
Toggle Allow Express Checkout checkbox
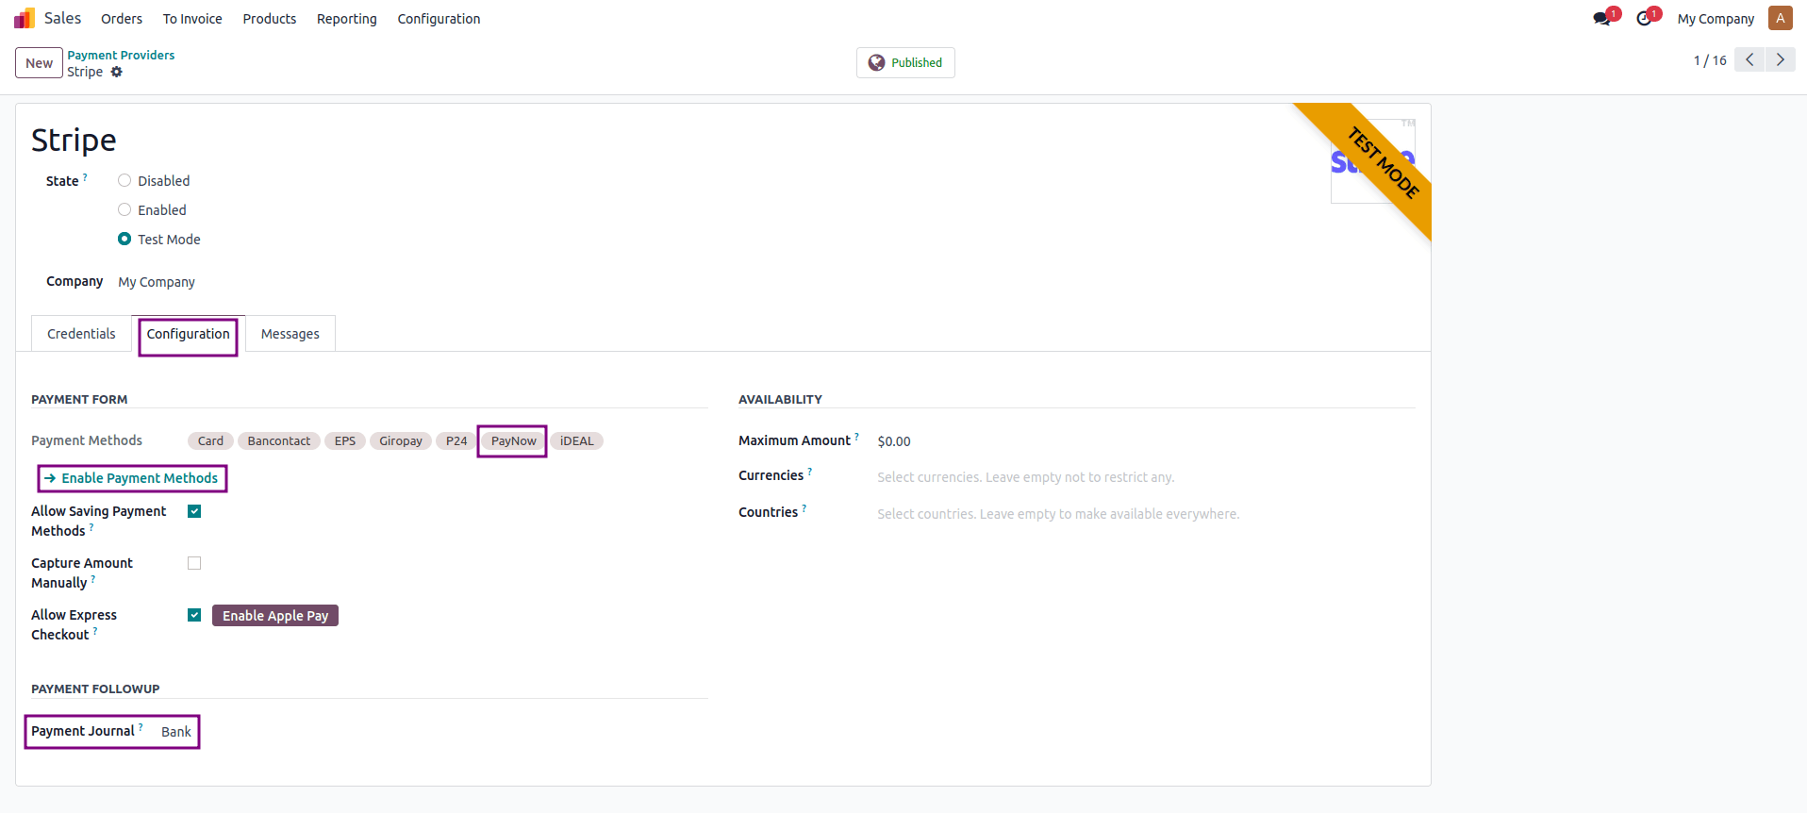194,615
